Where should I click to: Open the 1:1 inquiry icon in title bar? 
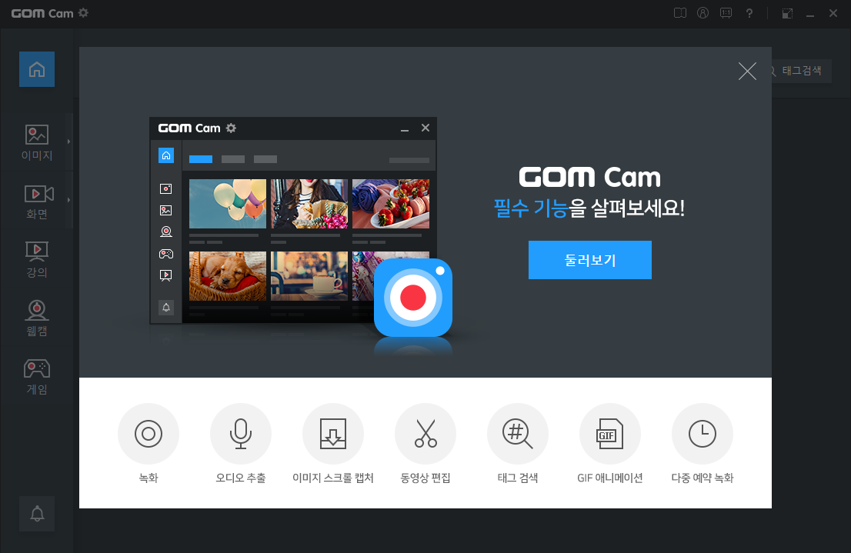(x=726, y=12)
